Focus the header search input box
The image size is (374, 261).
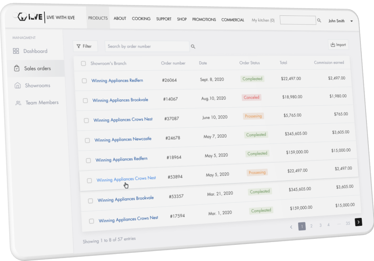tap(298, 20)
